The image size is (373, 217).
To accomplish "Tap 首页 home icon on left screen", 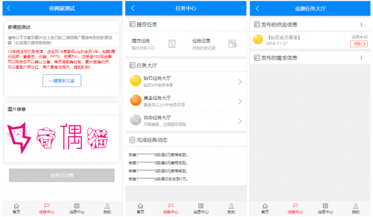I will [x=16, y=206].
